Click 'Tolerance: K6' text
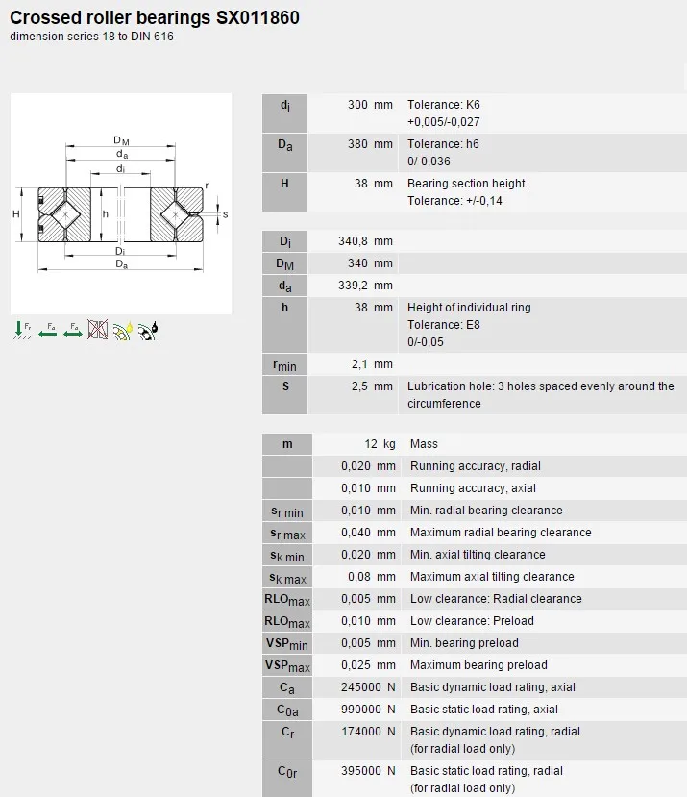 444,105
